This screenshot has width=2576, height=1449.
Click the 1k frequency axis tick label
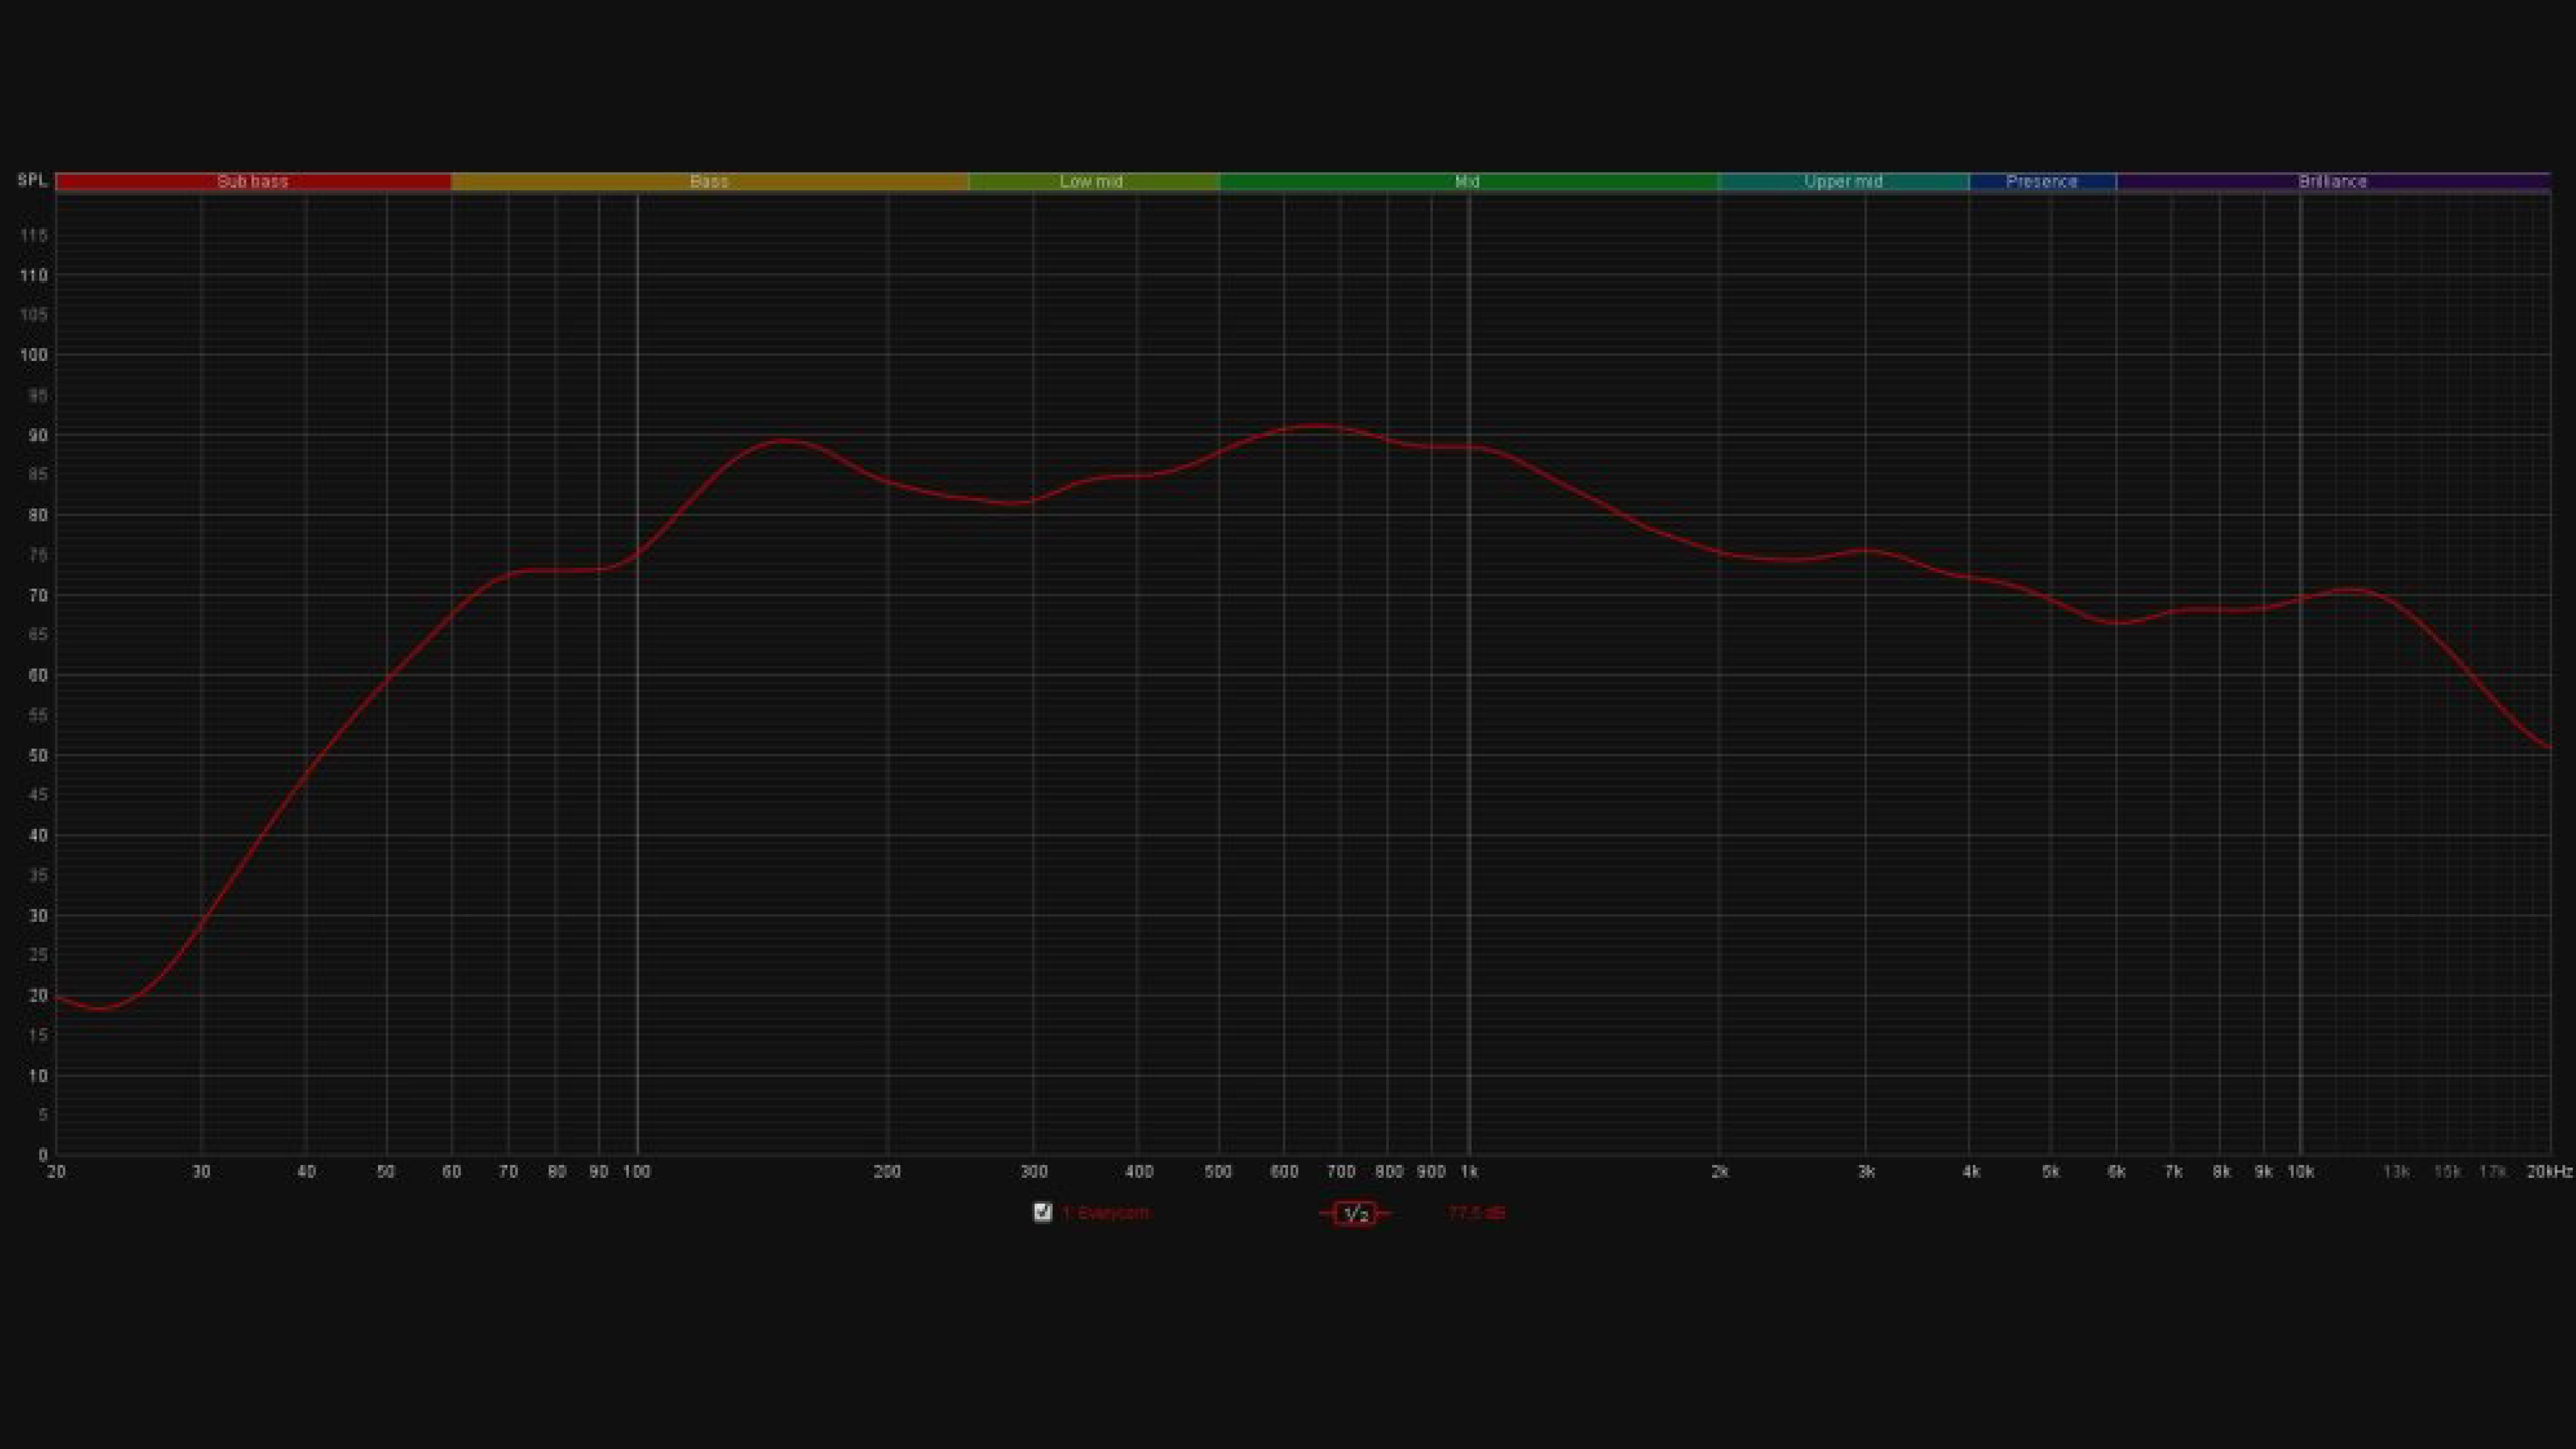tap(1469, 1171)
